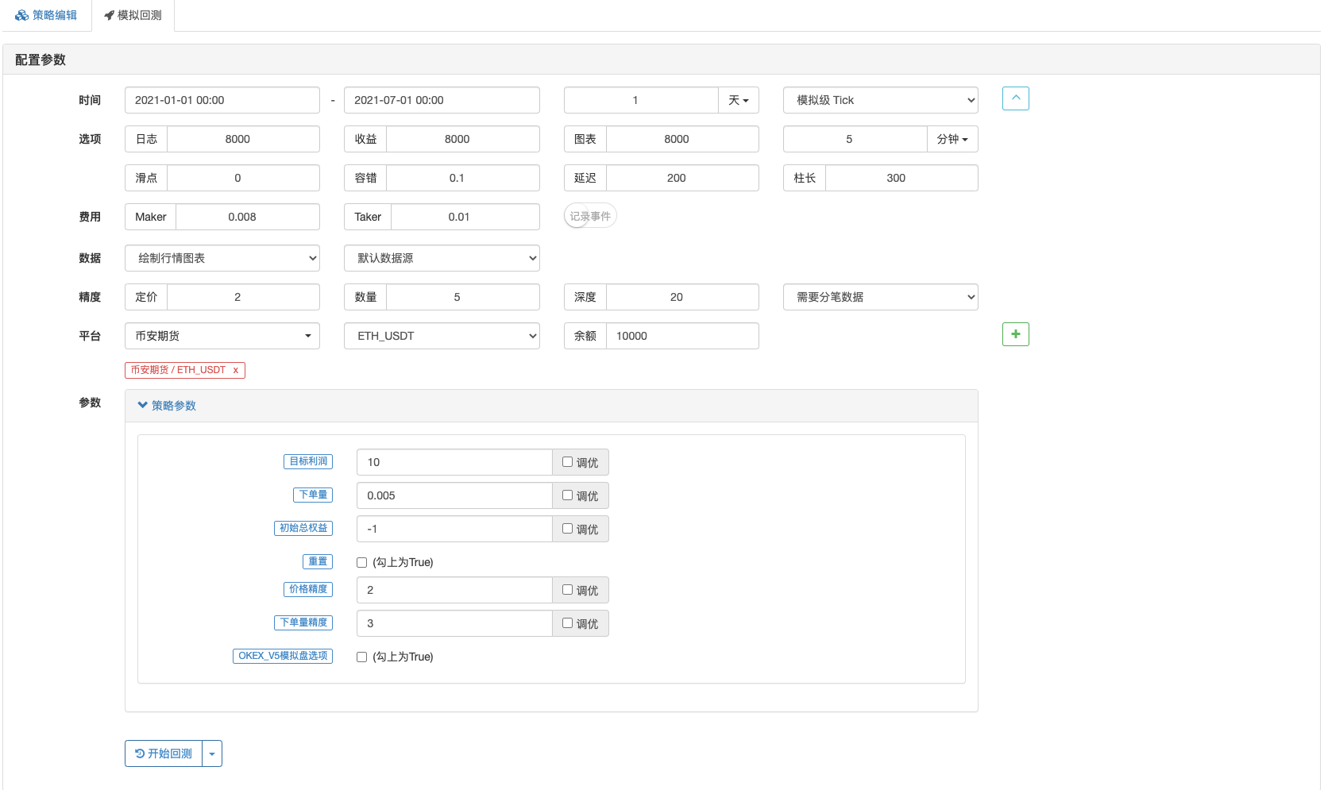This screenshot has width=1328, height=790.
Task: Click the start time field 2021-01-01 00:00
Action: pyautogui.click(x=222, y=100)
